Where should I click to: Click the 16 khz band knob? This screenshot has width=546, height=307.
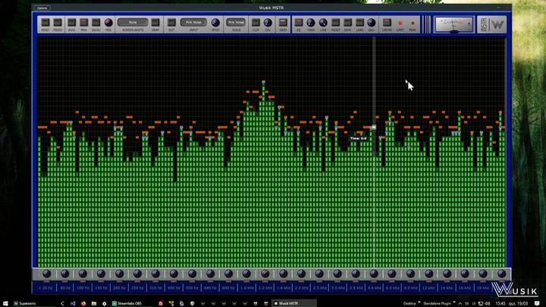[465, 274]
